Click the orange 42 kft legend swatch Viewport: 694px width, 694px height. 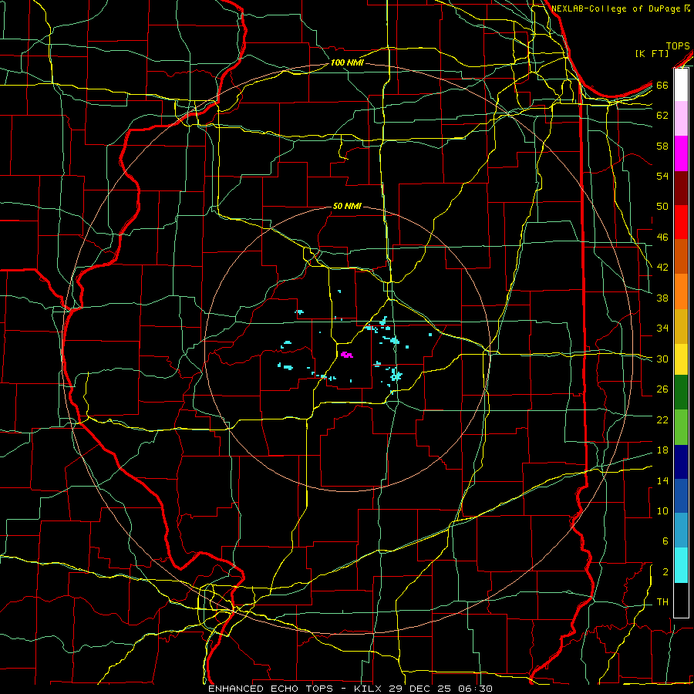(x=681, y=291)
